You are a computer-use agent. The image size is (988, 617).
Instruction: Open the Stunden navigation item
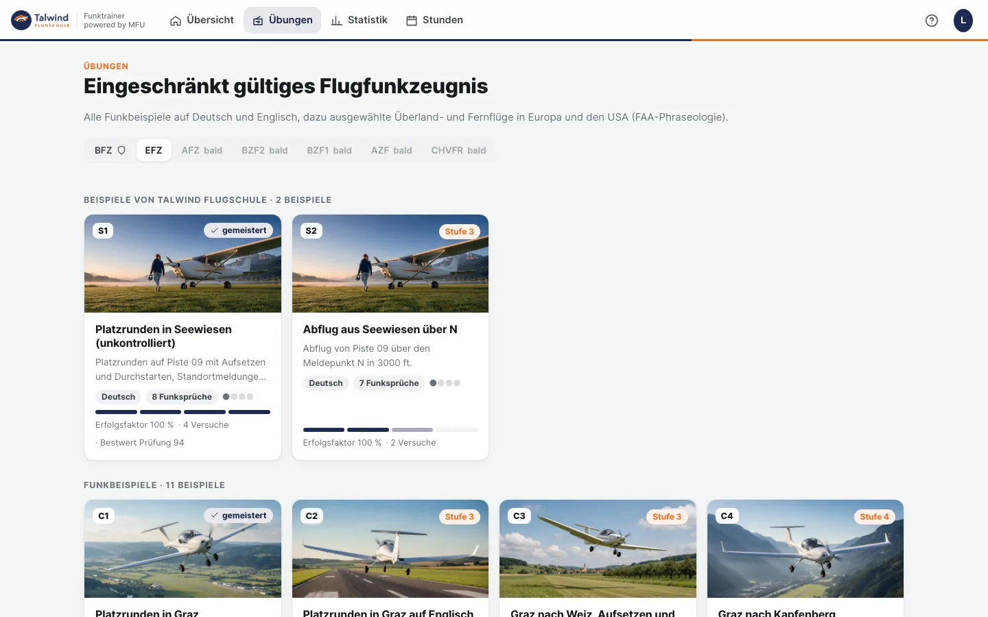point(434,21)
